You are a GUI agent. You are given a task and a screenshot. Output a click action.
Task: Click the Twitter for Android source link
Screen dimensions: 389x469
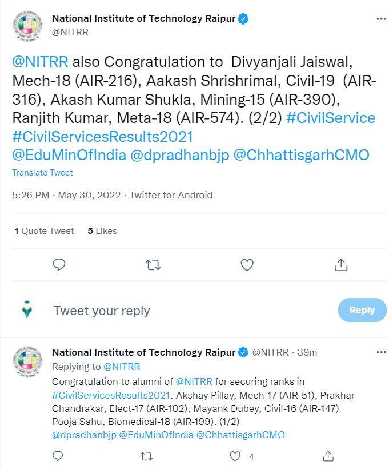pos(171,195)
